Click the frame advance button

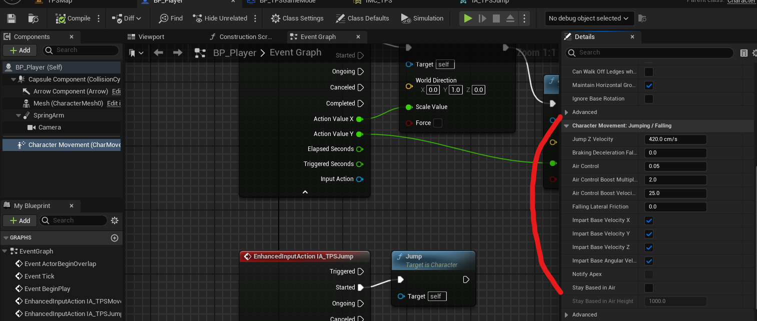point(482,18)
